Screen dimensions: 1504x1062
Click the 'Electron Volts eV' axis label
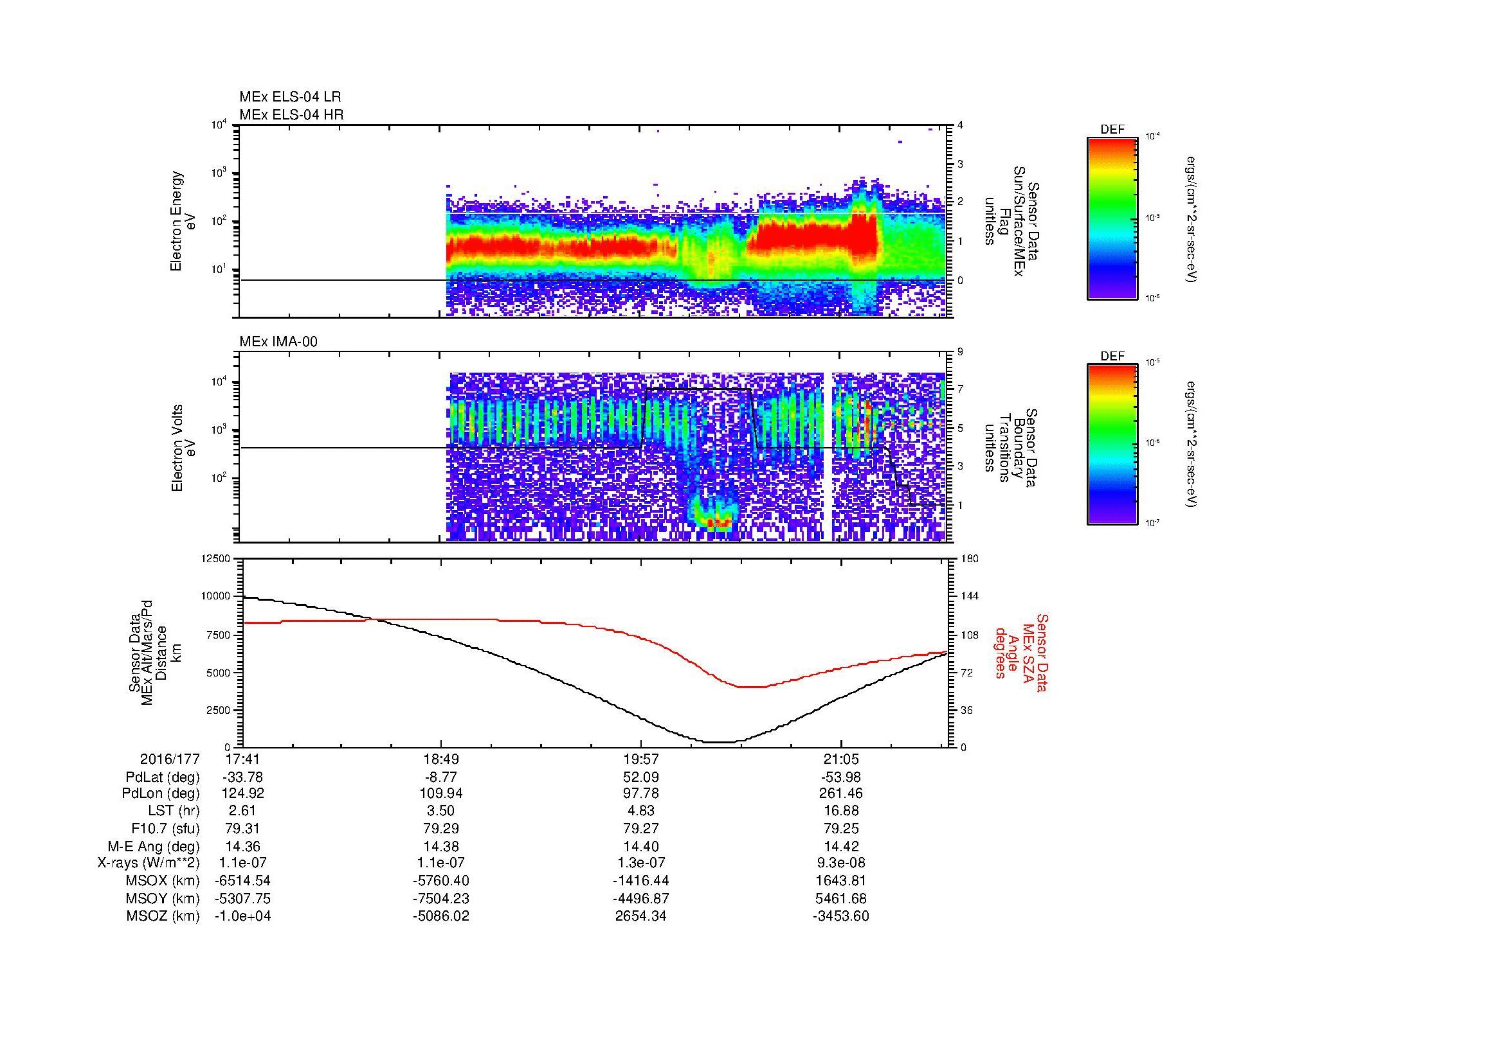tap(183, 448)
